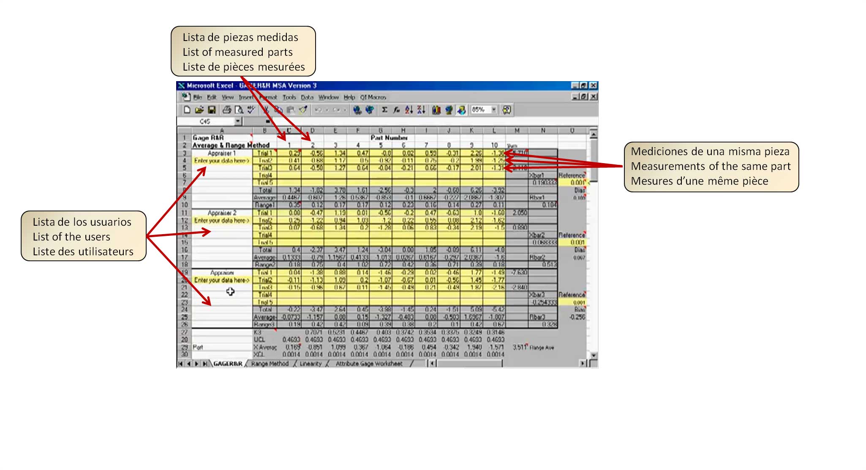Open the Help menu
The height and width of the screenshot is (470, 866).
tap(349, 97)
